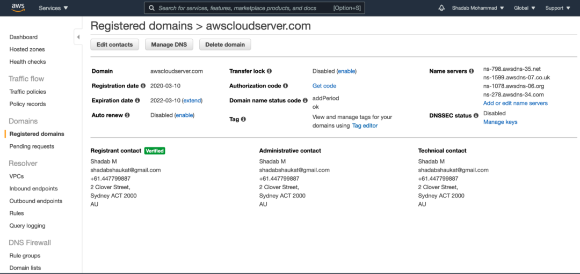Click the Domain value awscloudserver.com
This screenshot has height=274, width=580.
point(177,71)
